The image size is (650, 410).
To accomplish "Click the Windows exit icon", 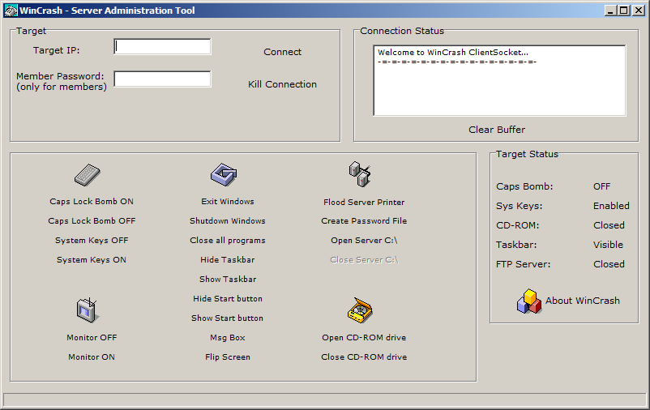I will (224, 174).
